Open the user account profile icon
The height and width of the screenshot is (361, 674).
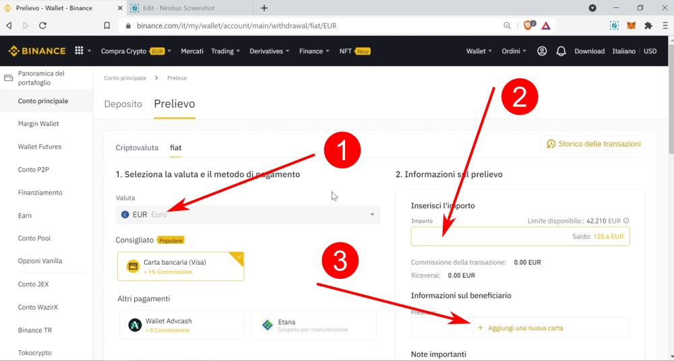(542, 51)
